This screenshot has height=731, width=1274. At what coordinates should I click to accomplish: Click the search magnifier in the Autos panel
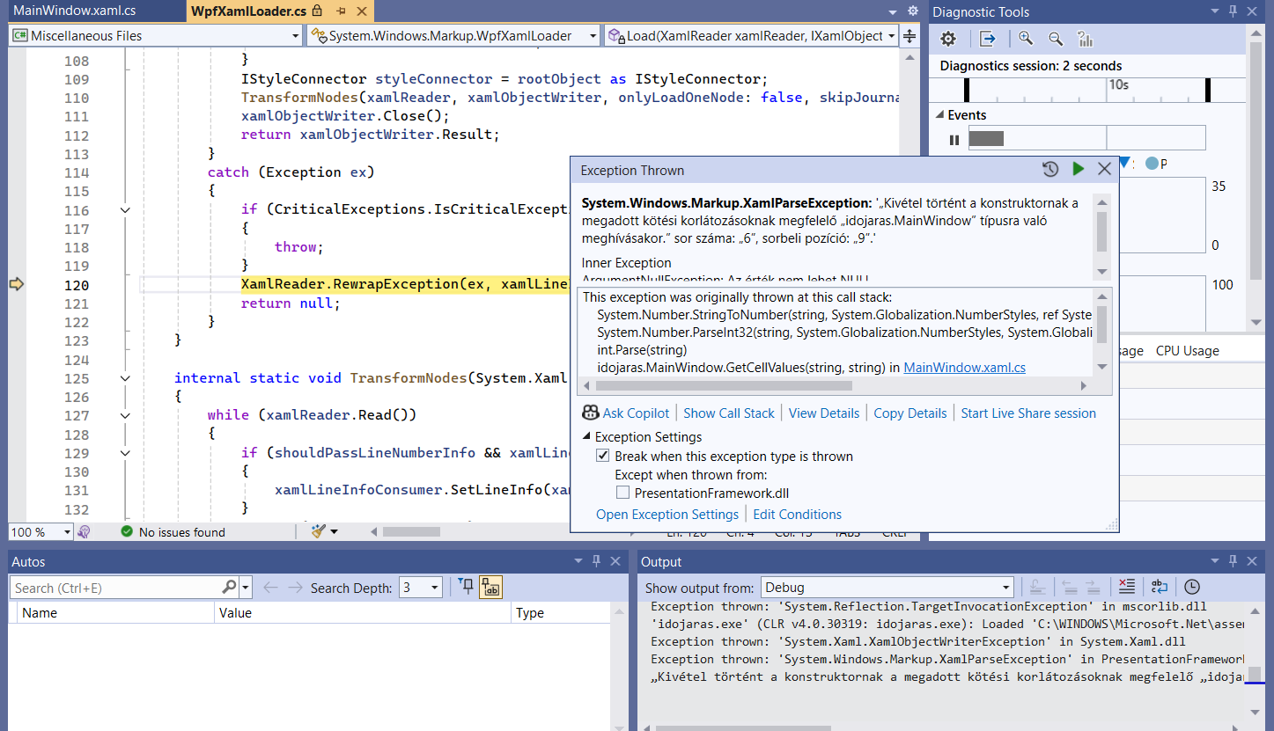[x=229, y=588]
